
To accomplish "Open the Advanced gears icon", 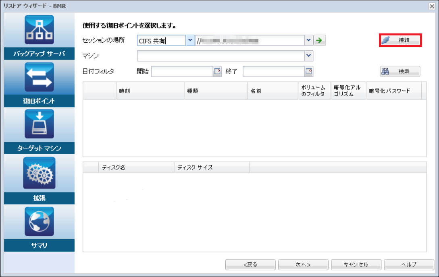I will [39, 173].
